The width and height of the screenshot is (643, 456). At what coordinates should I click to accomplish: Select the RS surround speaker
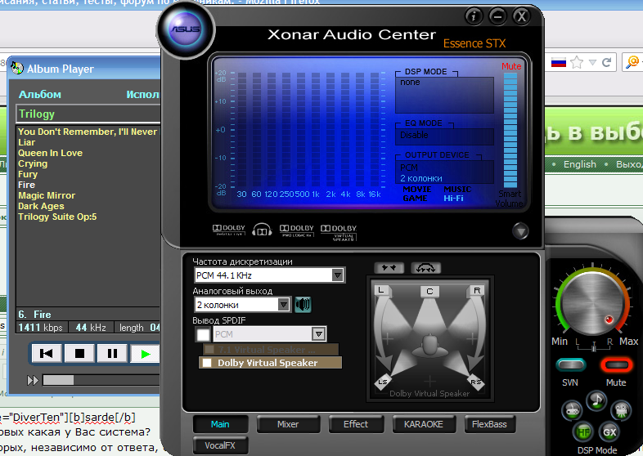(476, 382)
